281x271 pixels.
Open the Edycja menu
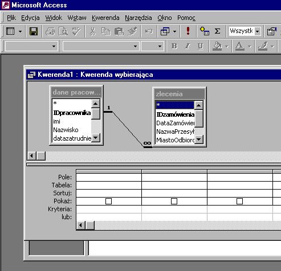click(30, 18)
